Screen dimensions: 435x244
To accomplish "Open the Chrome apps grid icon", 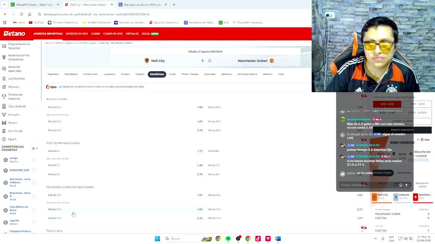I will (x=4, y=22).
